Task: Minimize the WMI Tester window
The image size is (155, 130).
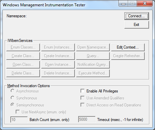Action: [x=123, y=4]
